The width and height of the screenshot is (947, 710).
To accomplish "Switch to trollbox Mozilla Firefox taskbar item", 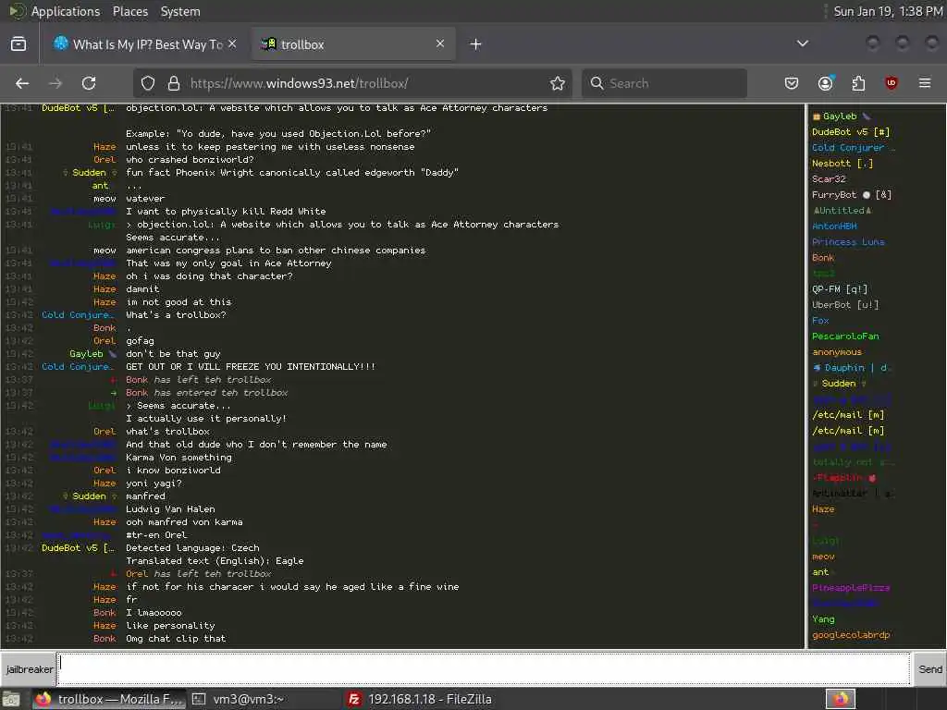I will pos(109,699).
